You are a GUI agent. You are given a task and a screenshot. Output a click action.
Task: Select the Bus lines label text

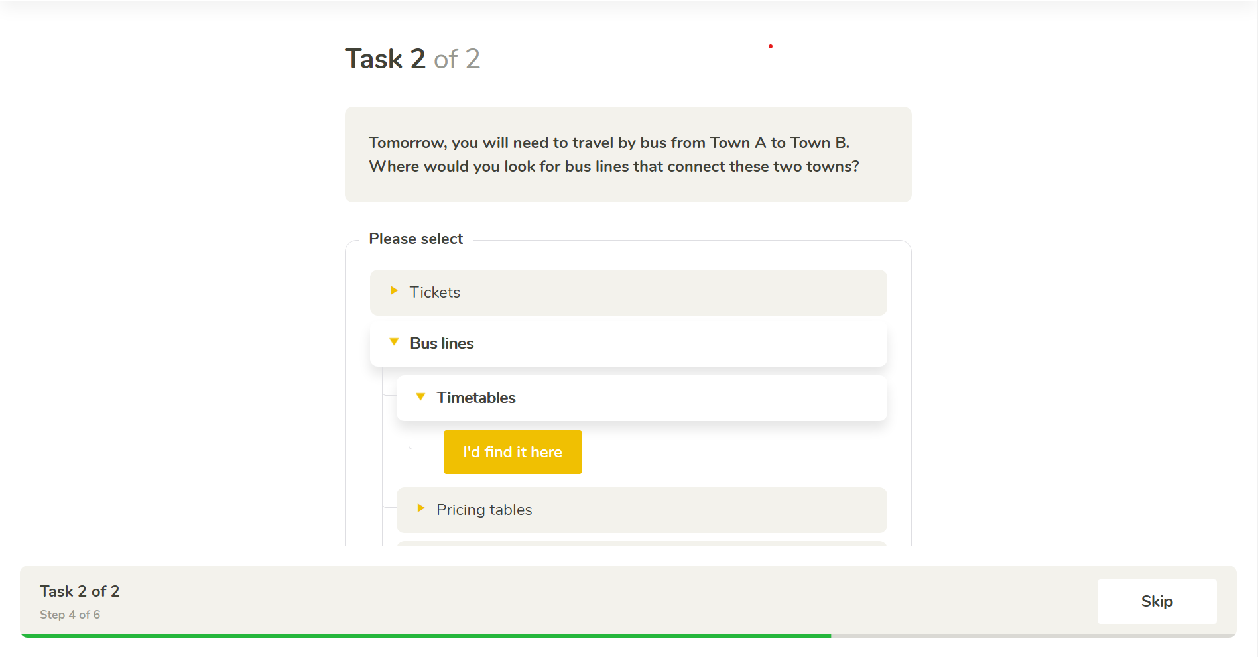[442, 343]
